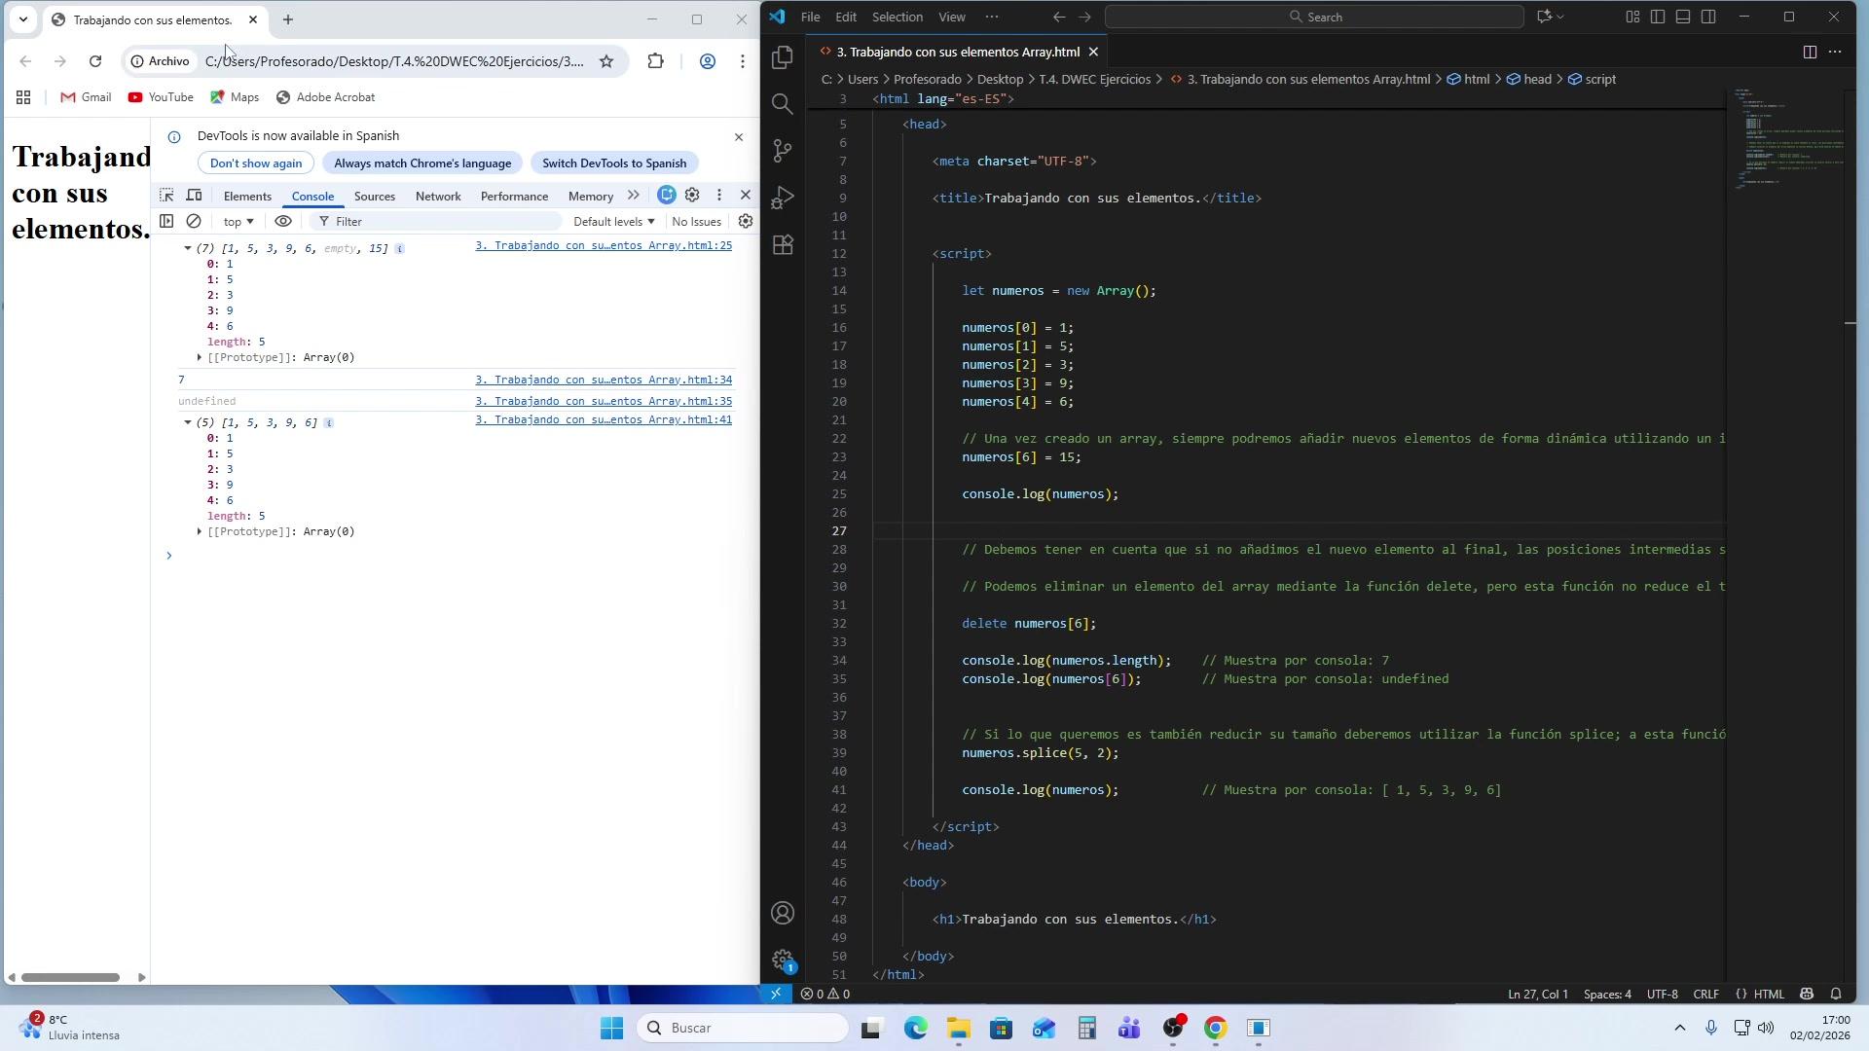1869x1051 pixels.
Task: Open source link Array.html:34
Action: tap(604, 381)
